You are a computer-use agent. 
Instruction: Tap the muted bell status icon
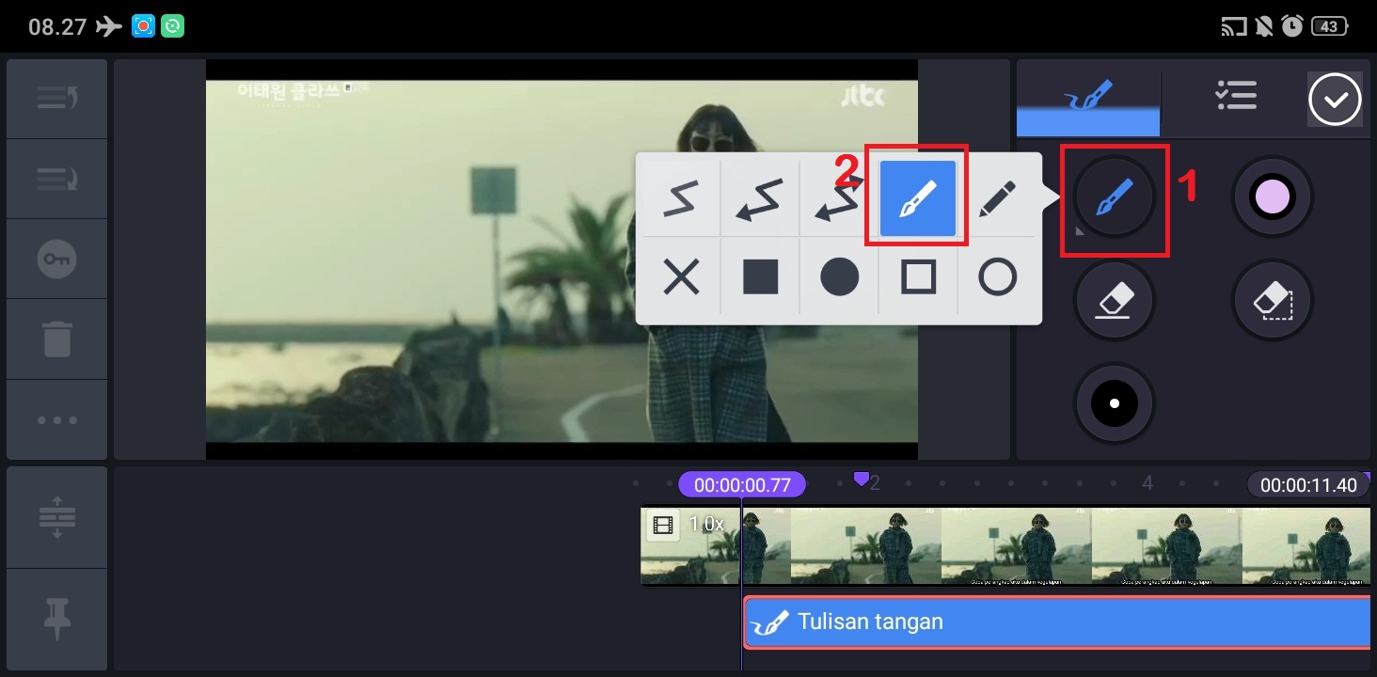coord(1264,26)
